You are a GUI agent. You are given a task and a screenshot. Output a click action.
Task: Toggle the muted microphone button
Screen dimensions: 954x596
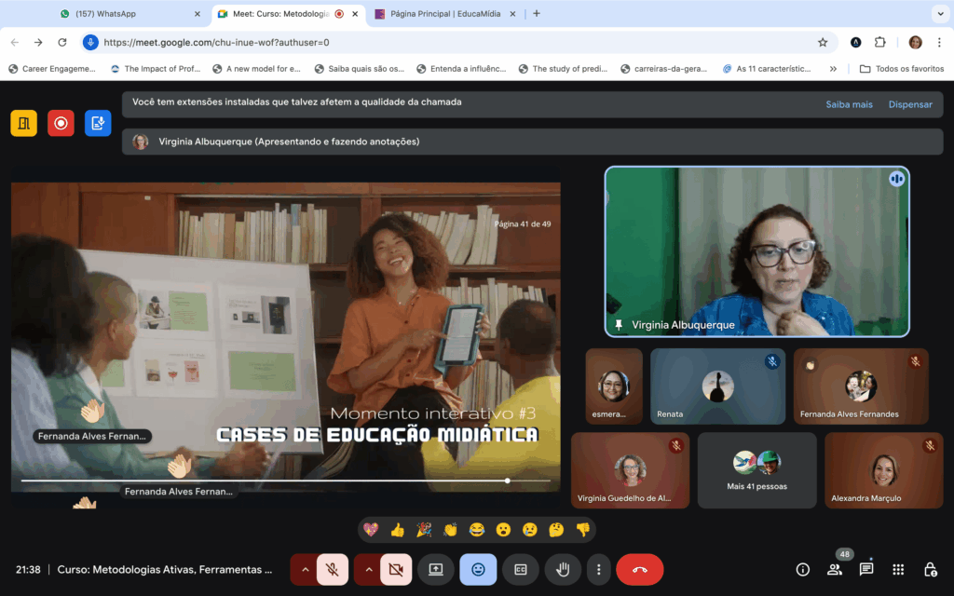(x=333, y=569)
